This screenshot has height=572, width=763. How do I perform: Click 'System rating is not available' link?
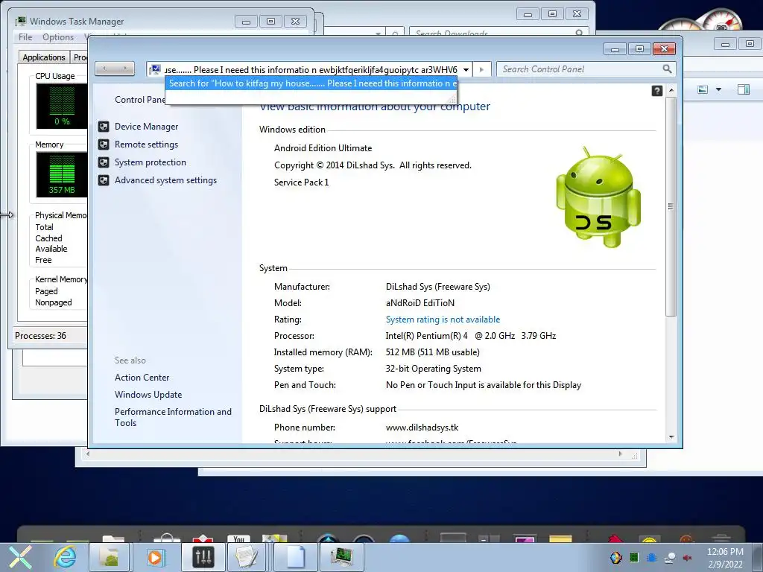(443, 320)
